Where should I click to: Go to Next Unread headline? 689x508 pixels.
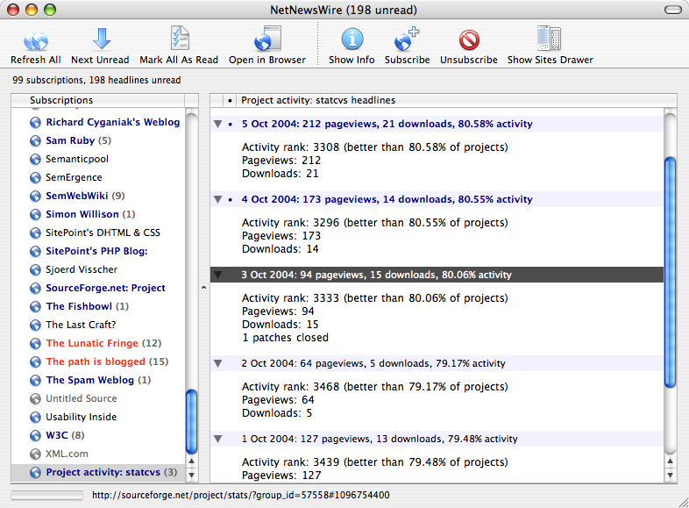coord(100,40)
